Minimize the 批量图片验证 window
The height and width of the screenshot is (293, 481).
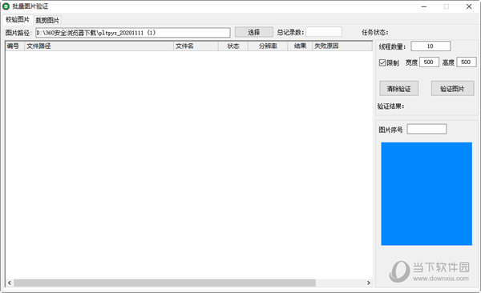pos(424,6)
